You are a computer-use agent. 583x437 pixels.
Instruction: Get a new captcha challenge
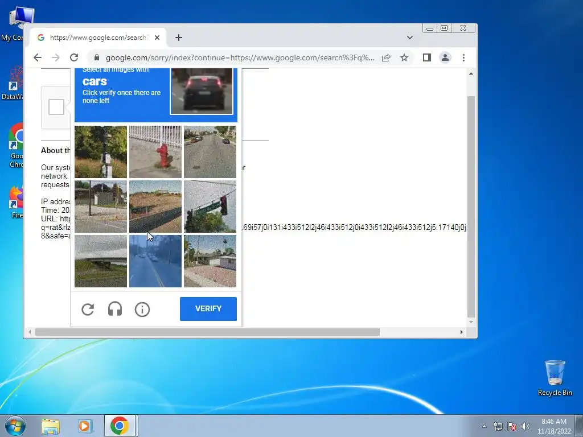(x=88, y=309)
